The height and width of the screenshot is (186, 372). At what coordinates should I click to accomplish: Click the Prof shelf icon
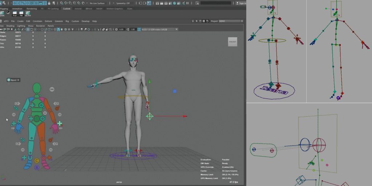[15, 14]
